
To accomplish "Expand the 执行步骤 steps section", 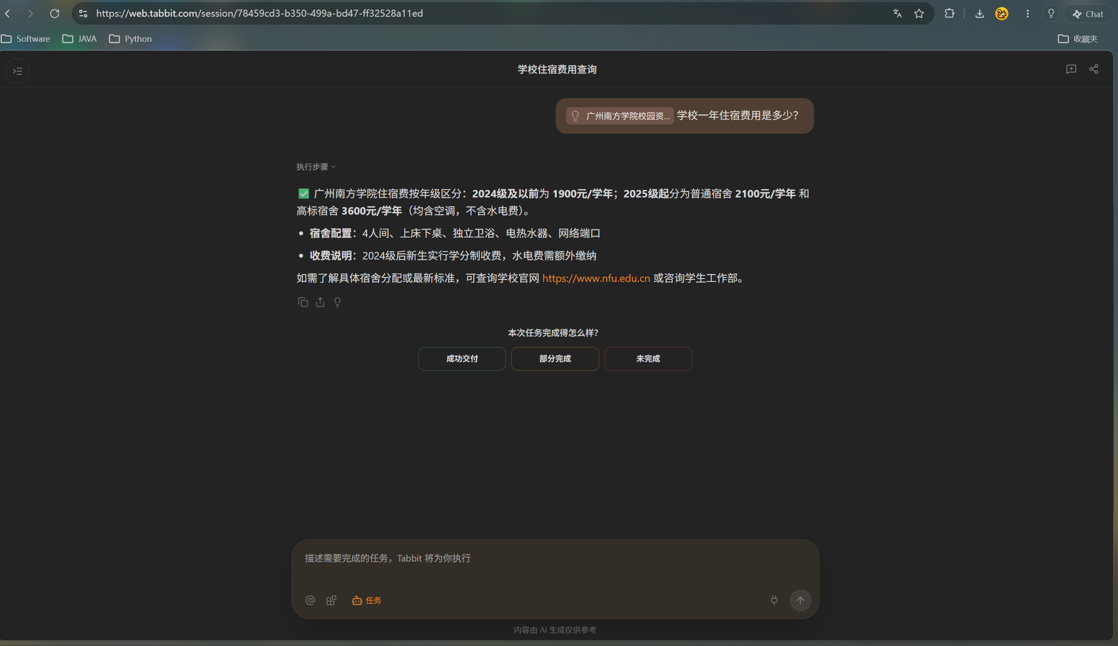I will [316, 167].
